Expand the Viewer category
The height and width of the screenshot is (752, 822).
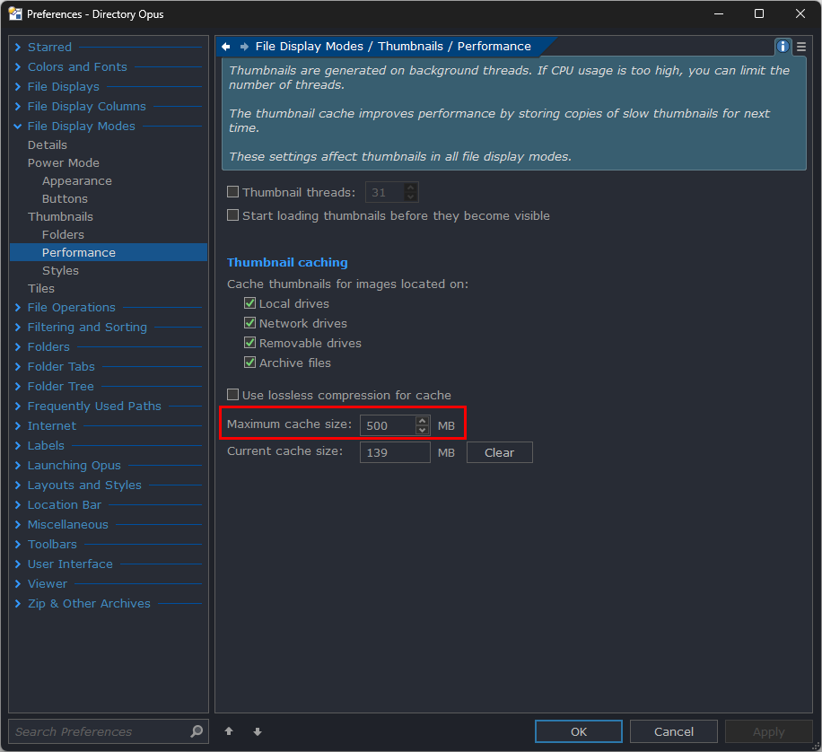18,583
